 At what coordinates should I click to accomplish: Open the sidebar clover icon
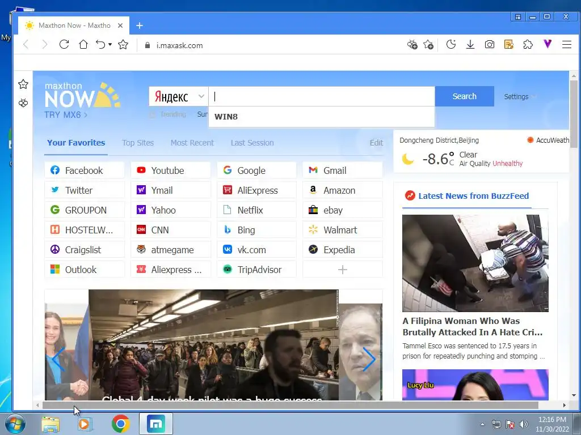(x=23, y=103)
